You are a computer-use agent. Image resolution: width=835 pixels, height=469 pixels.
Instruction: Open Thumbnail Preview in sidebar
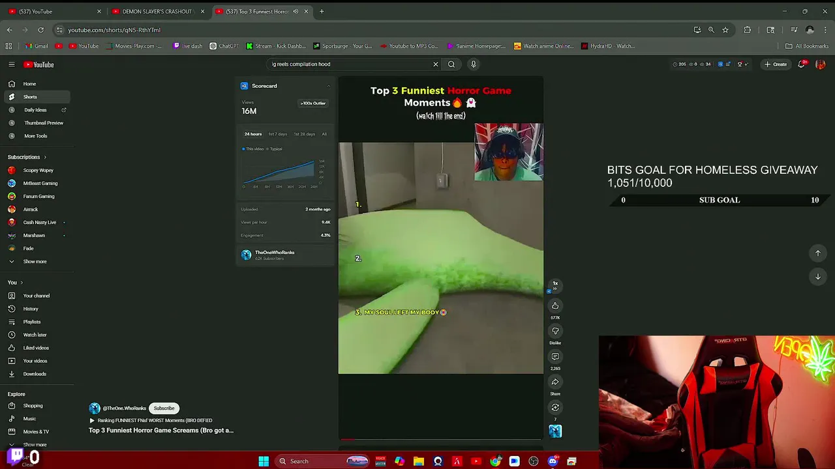click(36, 123)
